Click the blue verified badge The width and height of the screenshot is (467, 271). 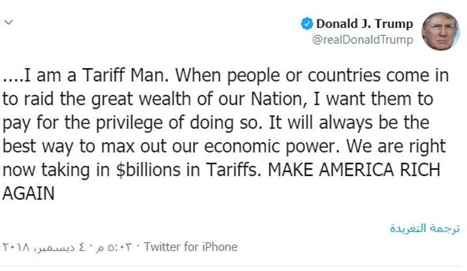307,24
